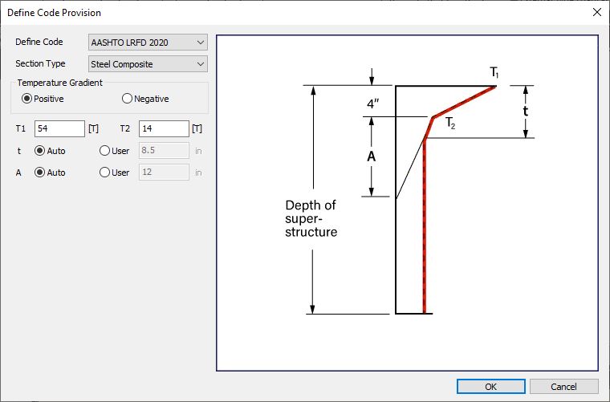
Task: Select the Positive temperature gradient option
Action: (x=27, y=99)
